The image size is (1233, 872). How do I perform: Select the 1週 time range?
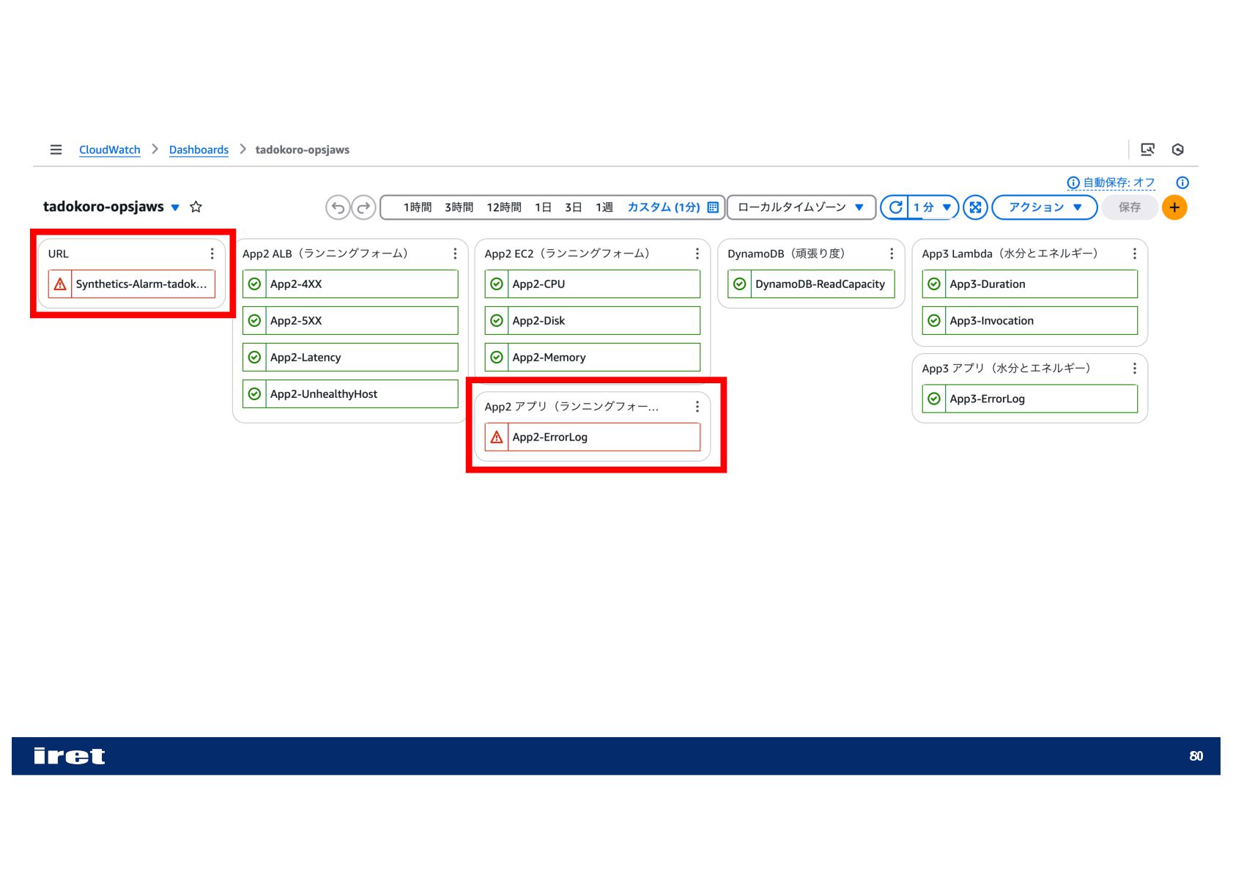(x=604, y=207)
